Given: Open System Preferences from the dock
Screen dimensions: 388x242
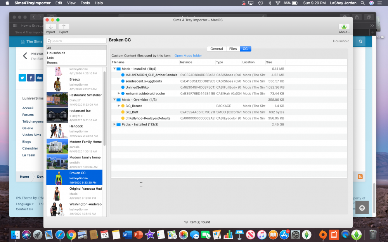Looking at the screenshot, I should click(x=295, y=235).
